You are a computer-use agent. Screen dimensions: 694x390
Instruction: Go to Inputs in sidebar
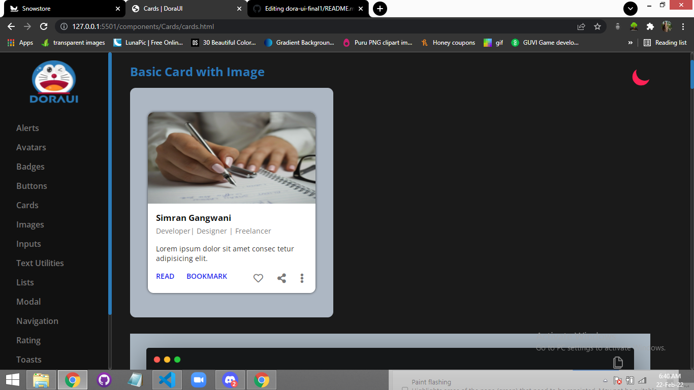point(28,244)
